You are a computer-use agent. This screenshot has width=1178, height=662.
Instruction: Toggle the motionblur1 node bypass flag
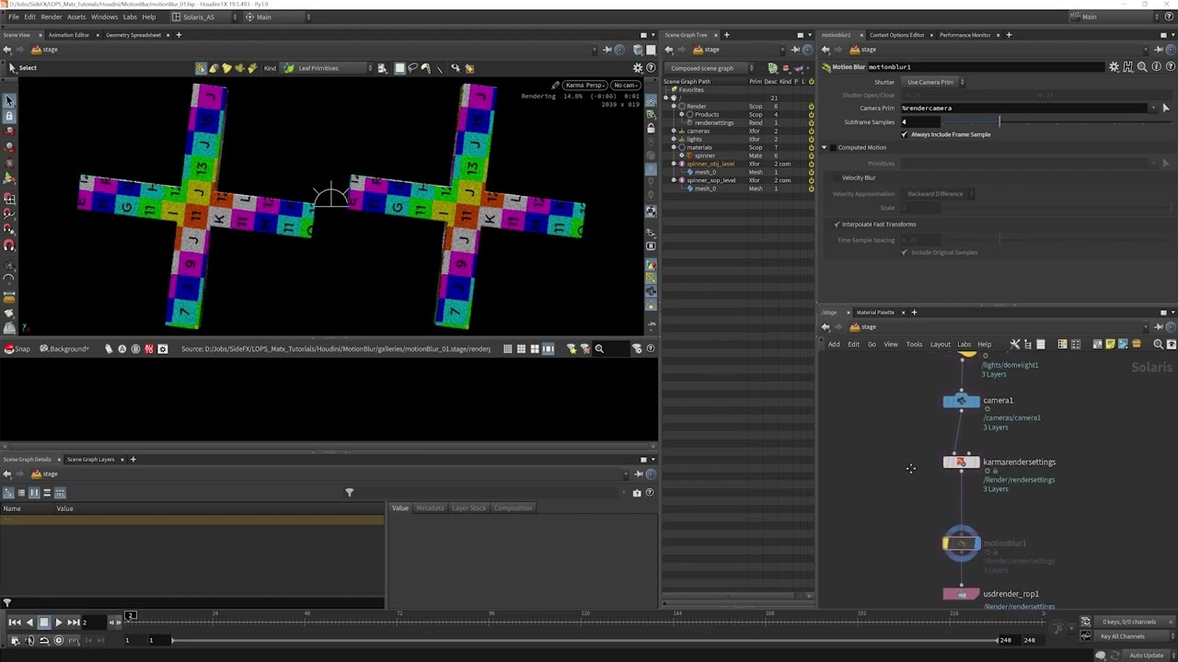point(946,544)
